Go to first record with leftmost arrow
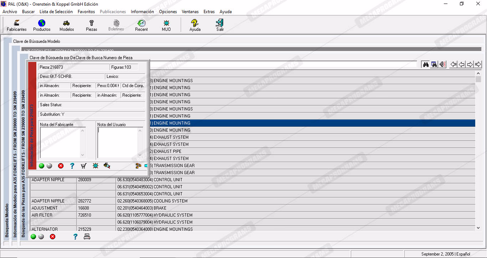 pos(453,65)
